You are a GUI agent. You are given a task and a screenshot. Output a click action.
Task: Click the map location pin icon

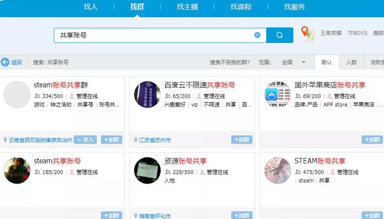point(307,34)
